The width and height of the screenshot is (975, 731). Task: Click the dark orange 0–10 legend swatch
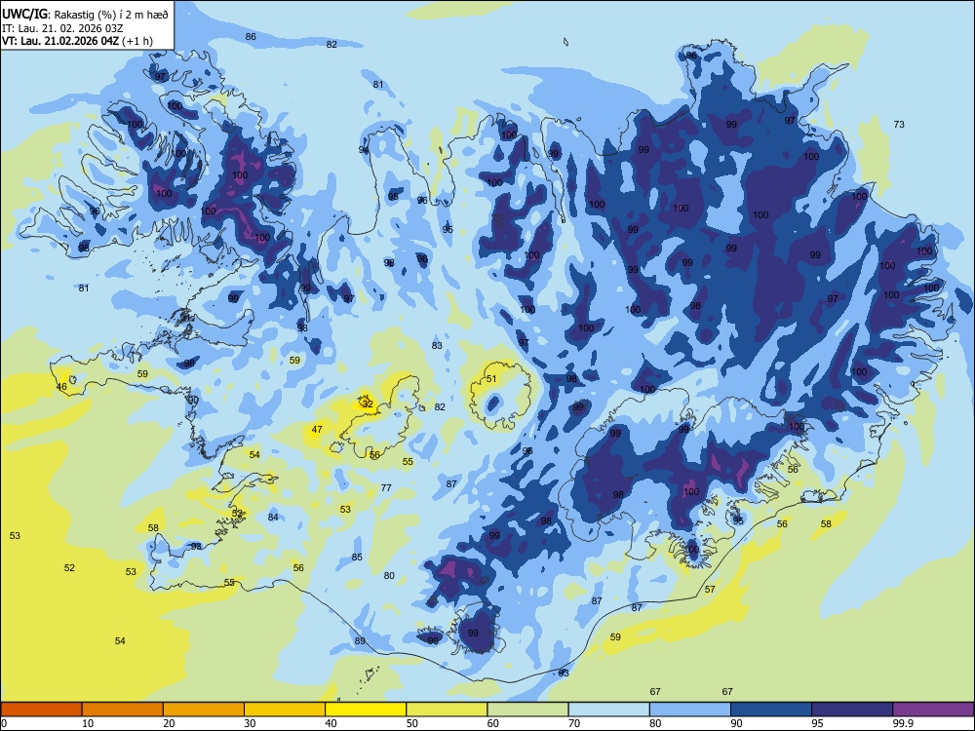[41, 710]
